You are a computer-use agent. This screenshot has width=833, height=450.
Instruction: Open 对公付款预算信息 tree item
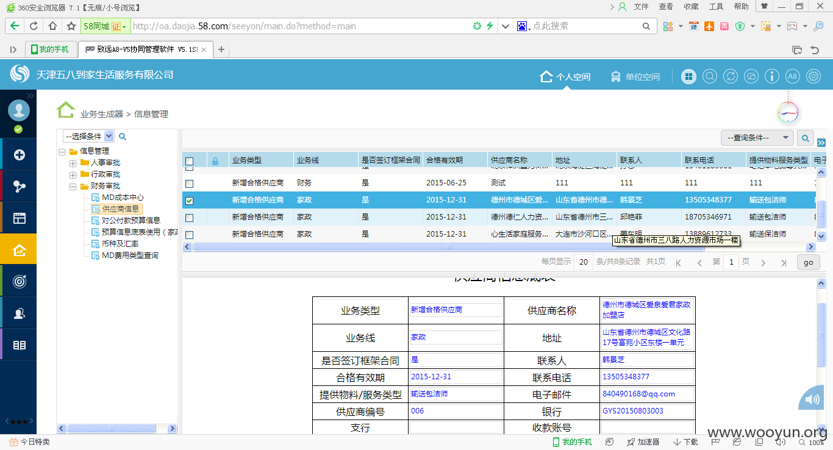click(x=126, y=220)
